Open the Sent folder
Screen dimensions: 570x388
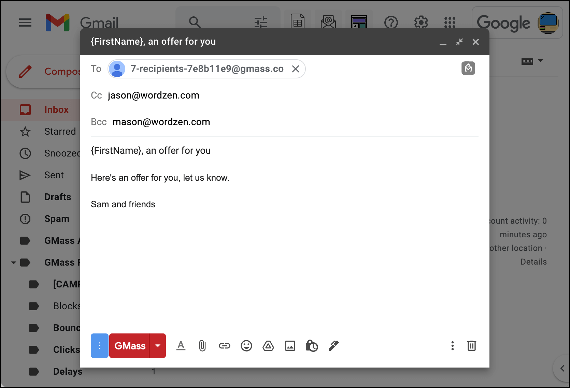coord(41,175)
